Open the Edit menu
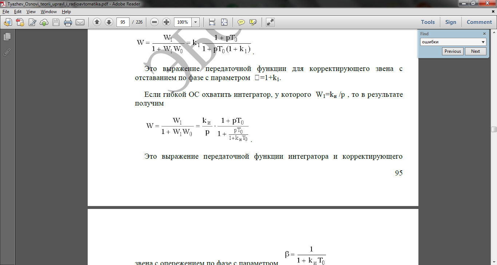This screenshot has height=265, width=497. pyautogui.click(x=18, y=12)
